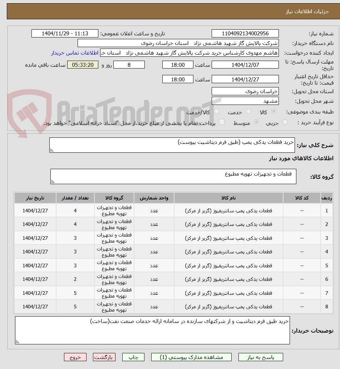Click quantity value 2 in row 6
Viewport: 340px width, 369px height.
[75, 279]
